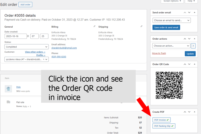201x134 pixels.
Task: Open View other orders link
Action: click(x=35, y=52)
